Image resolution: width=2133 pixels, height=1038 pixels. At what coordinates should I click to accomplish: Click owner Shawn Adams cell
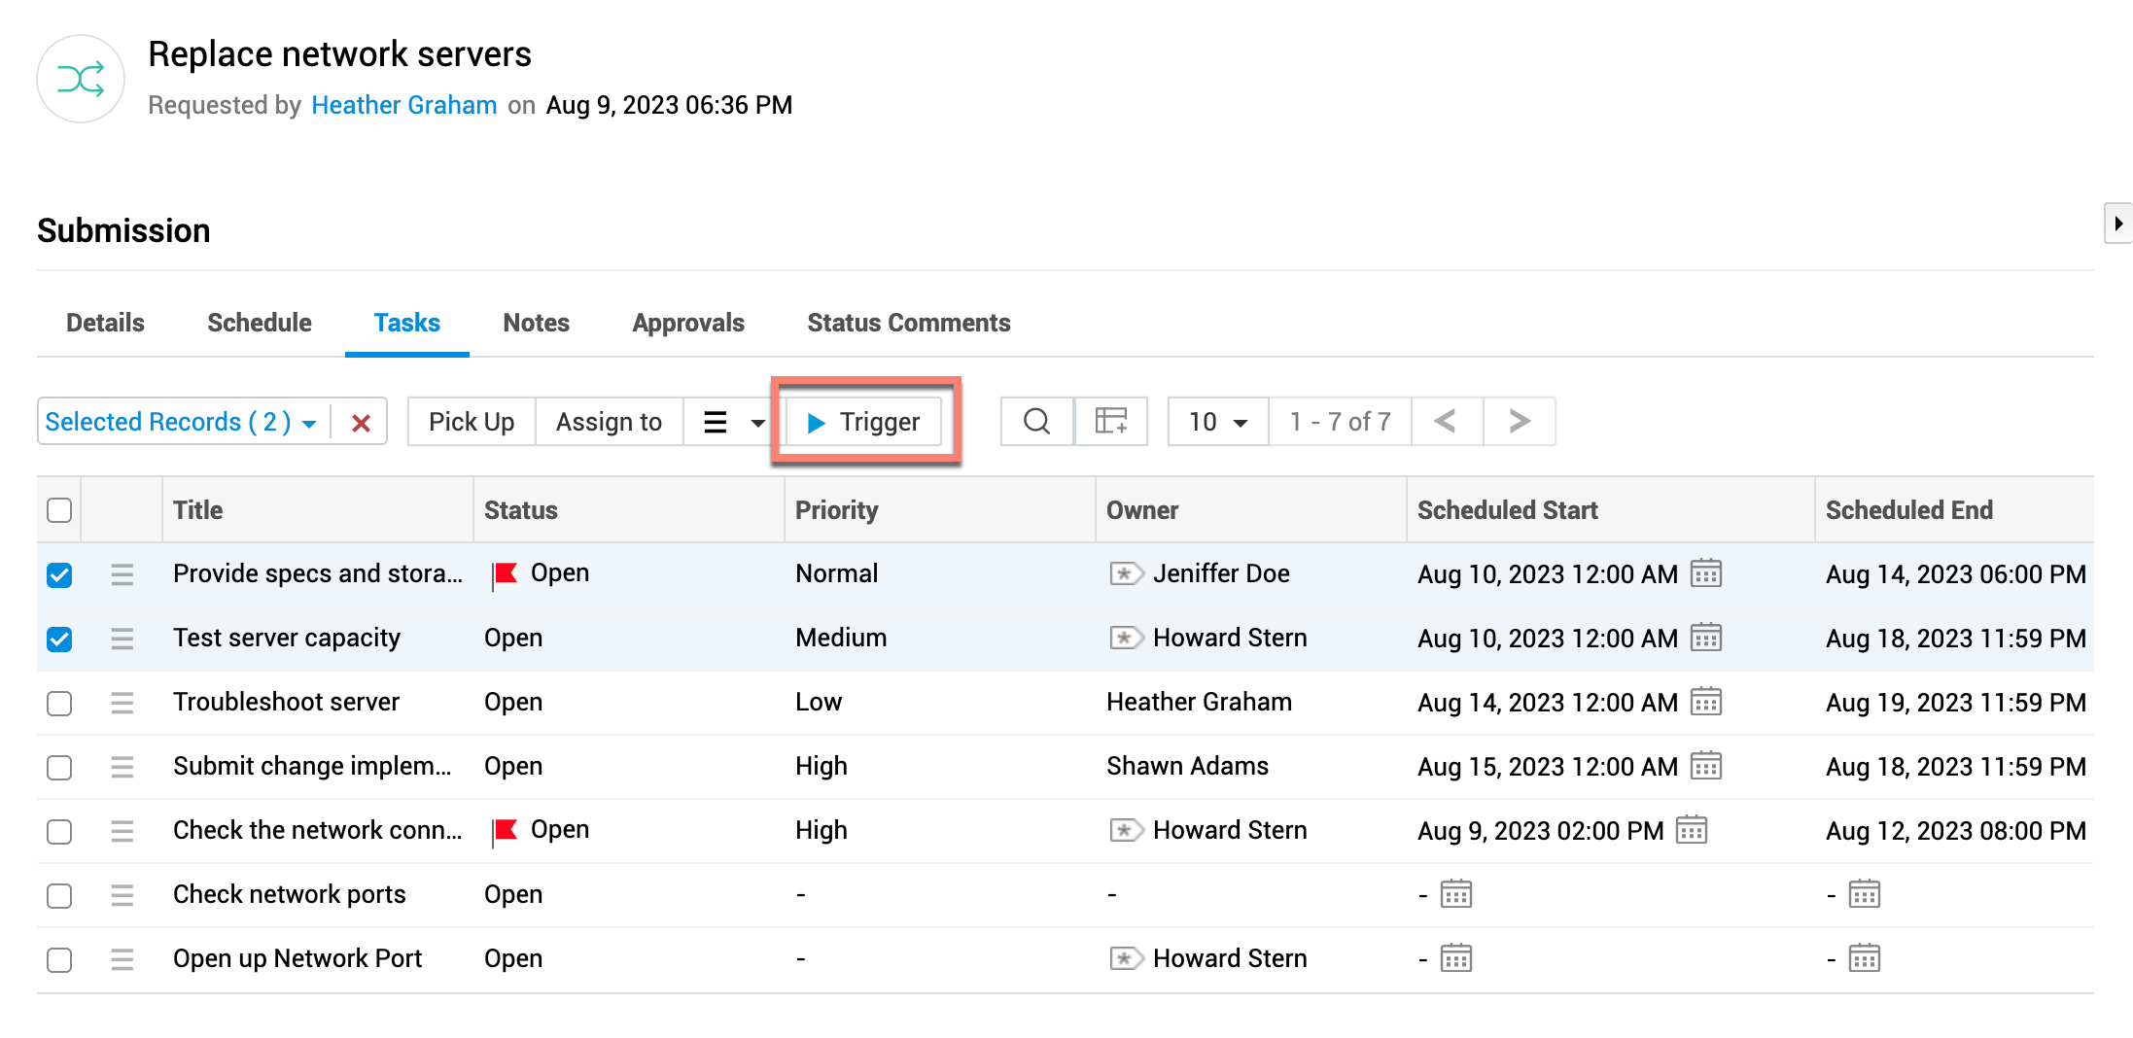coord(1188,766)
